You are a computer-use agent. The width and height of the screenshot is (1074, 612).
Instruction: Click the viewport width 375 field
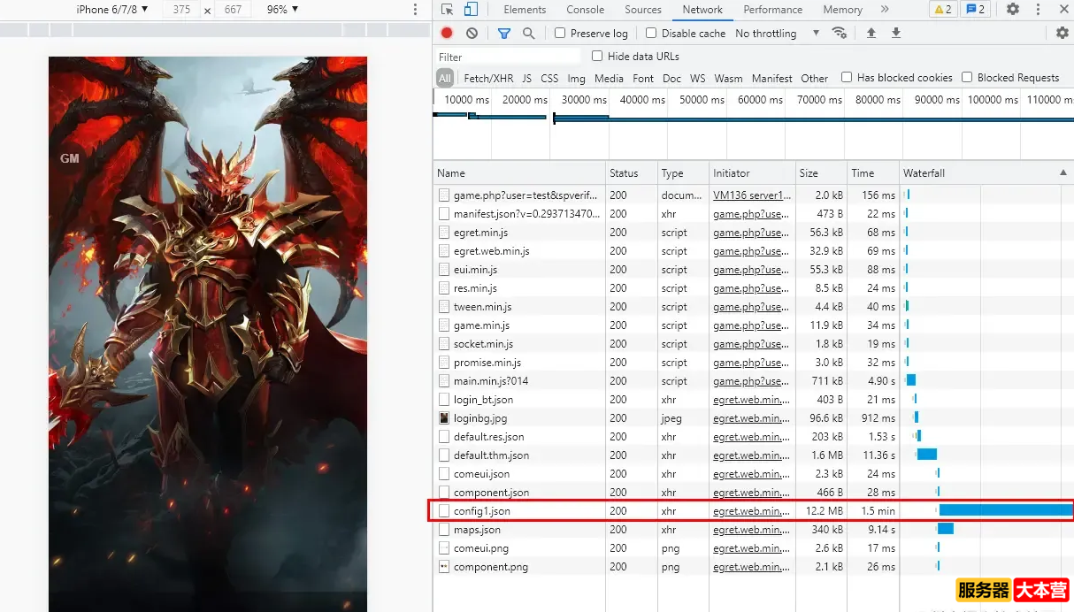tap(181, 10)
